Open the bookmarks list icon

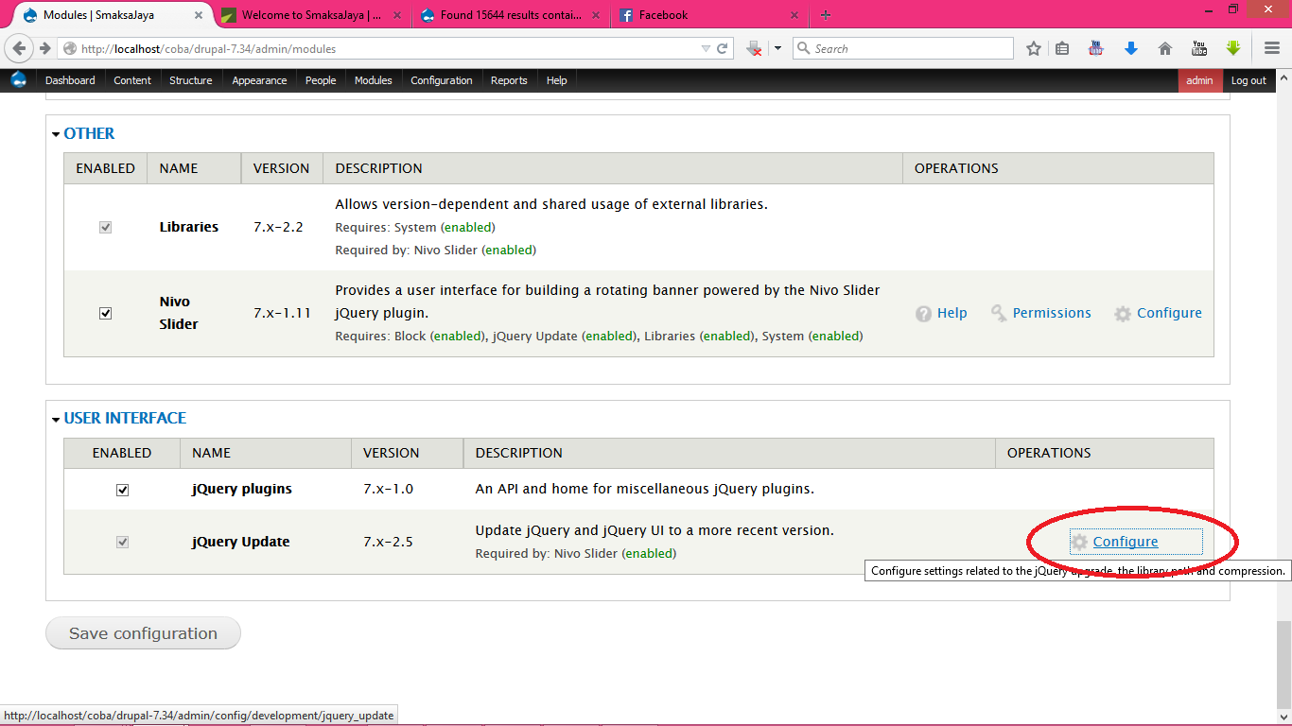pos(1062,48)
